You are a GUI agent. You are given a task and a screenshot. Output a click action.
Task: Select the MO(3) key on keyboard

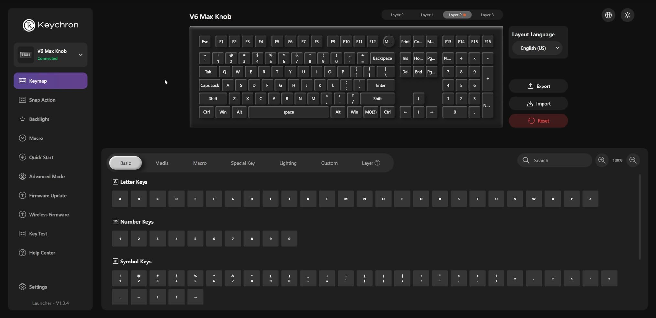pyautogui.click(x=371, y=112)
